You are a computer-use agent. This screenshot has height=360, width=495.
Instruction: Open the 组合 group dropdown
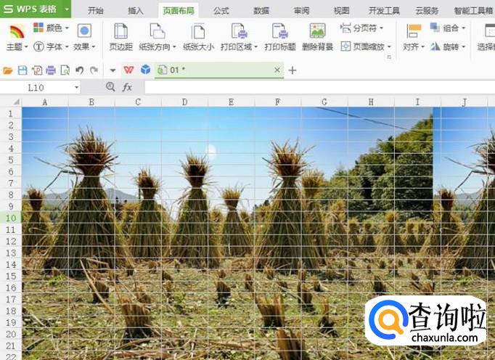pos(448,28)
